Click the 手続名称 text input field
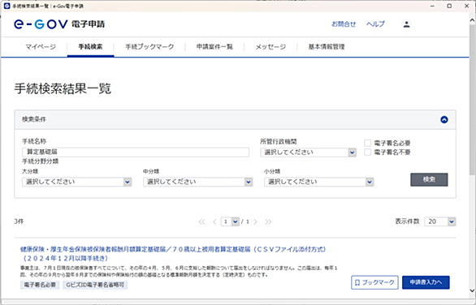This screenshot has height=305, width=476. 136,152
